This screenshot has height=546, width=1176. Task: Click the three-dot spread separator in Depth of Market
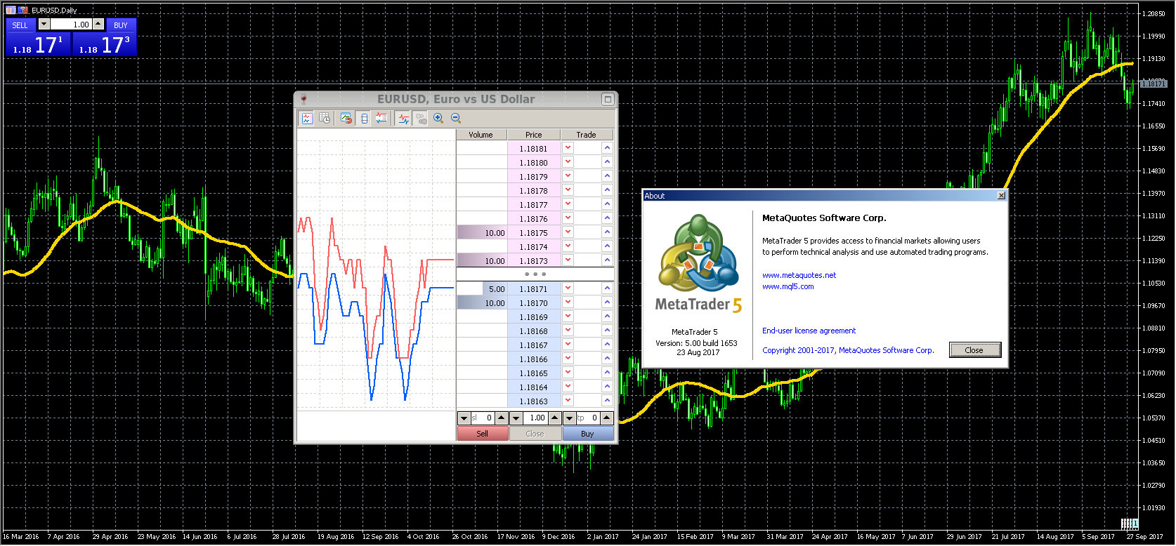pos(535,274)
